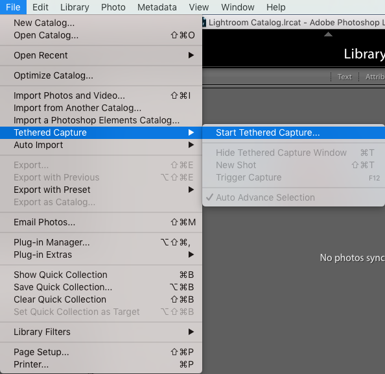Click Export as Catalog... menu item

tap(101, 202)
